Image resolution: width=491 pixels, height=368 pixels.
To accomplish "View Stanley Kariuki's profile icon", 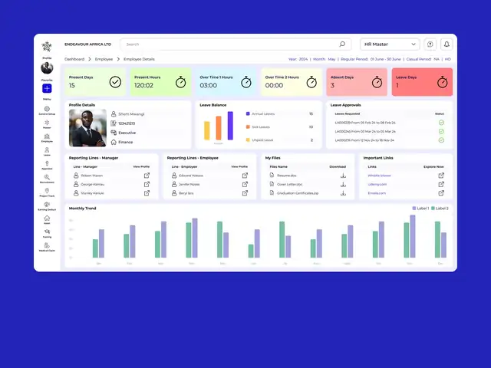I will coord(147,193).
